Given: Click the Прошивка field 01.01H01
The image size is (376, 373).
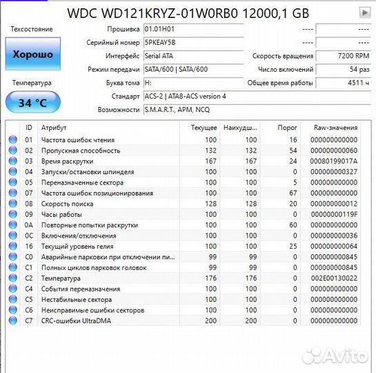Looking at the screenshot, I should pos(193,29).
